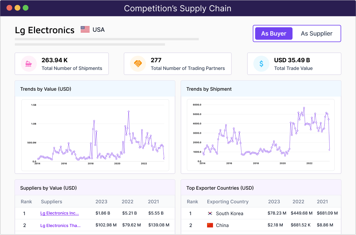Screen dimensions: 356x235
Task: Click the 2018 peak point on value chart
Action: (94, 121)
